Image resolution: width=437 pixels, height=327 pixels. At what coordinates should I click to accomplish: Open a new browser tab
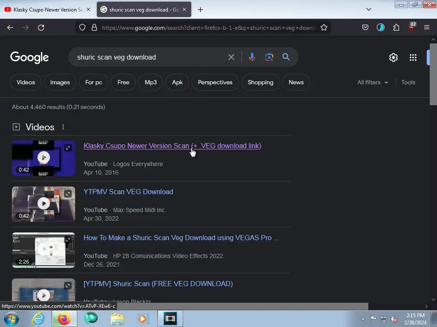pyautogui.click(x=201, y=10)
